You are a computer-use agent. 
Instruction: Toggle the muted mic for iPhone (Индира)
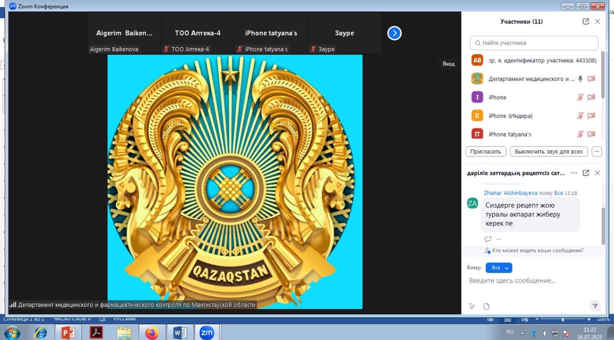580,116
